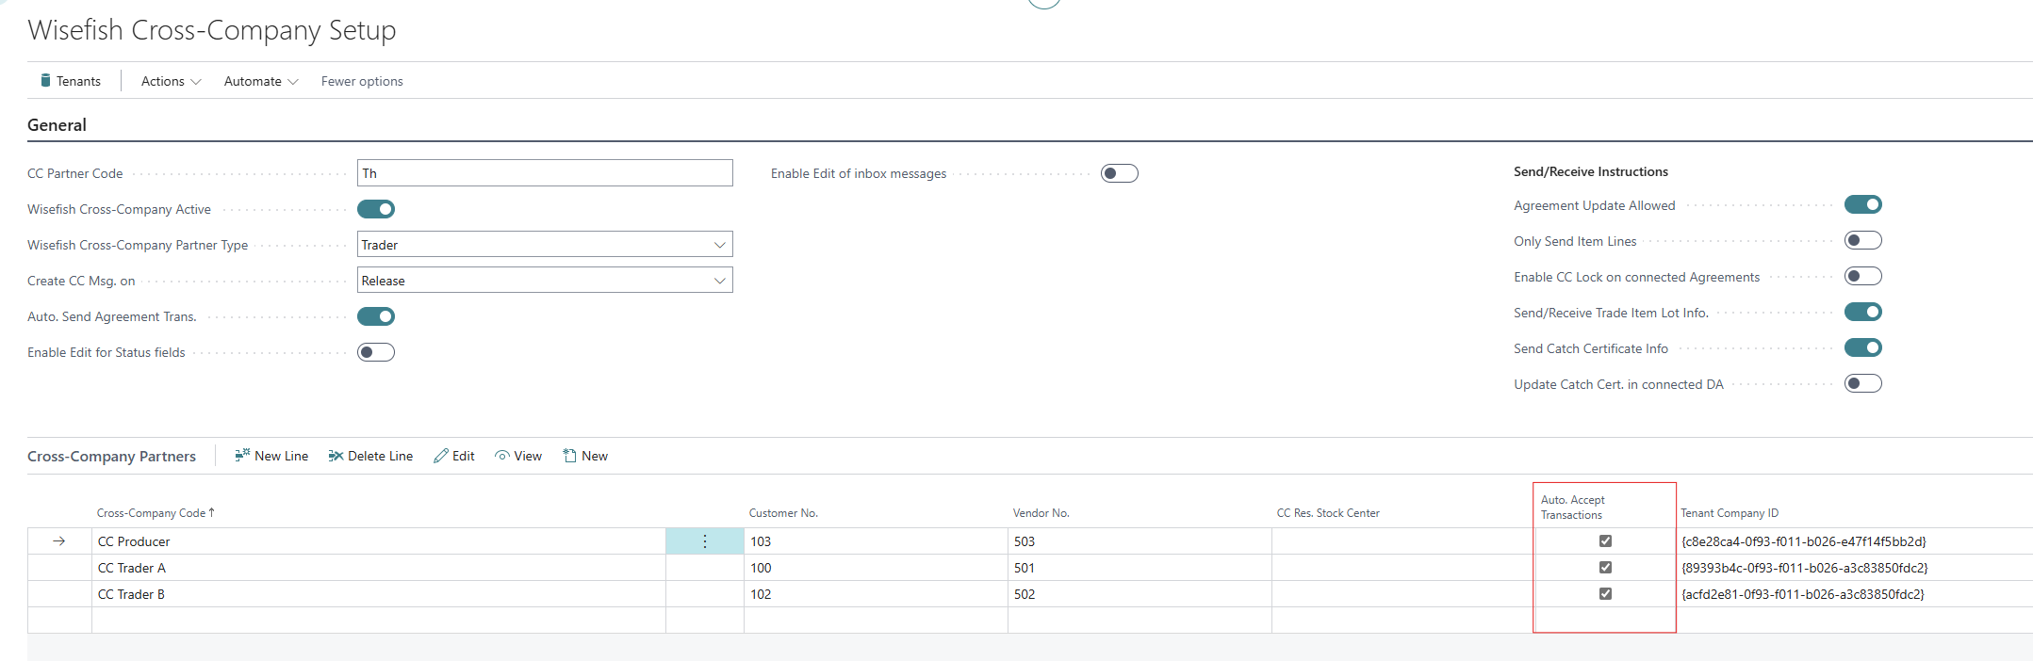
Task: Click the View eye icon
Action: click(502, 456)
